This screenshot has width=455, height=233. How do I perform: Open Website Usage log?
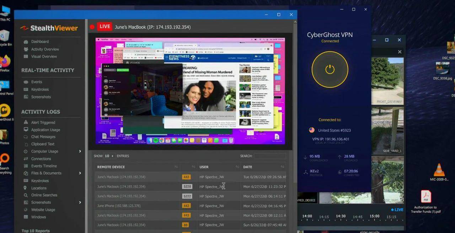43,210
